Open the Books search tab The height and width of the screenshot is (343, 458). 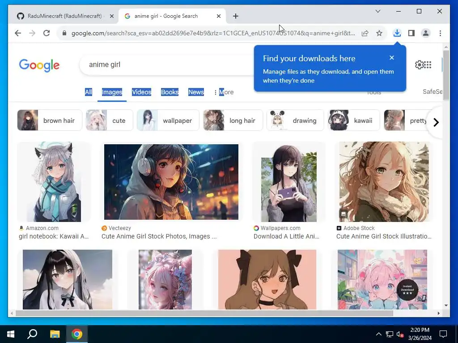pos(170,92)
